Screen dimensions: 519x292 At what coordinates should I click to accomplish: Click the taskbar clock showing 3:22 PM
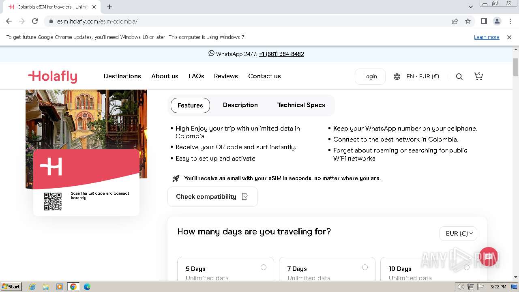click(x=498, y=287)
